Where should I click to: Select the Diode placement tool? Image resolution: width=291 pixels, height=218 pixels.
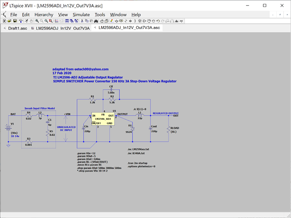(x=140, y=21)
